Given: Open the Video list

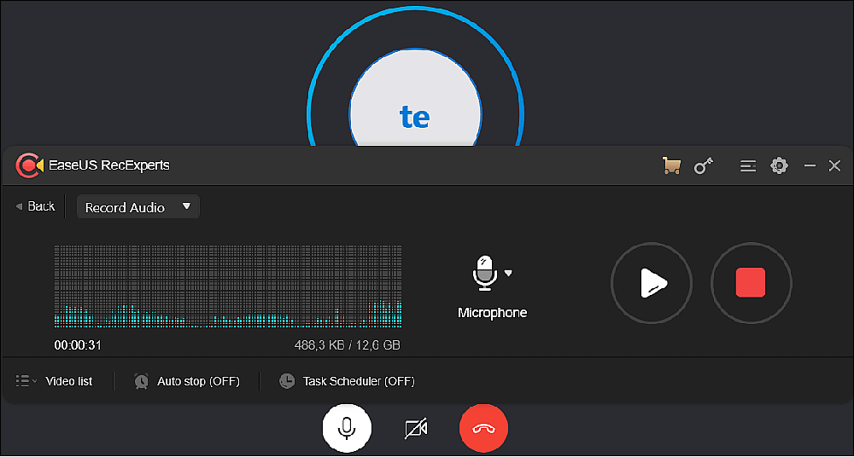Looking at the screenshot, I should [x=69, y=381].
